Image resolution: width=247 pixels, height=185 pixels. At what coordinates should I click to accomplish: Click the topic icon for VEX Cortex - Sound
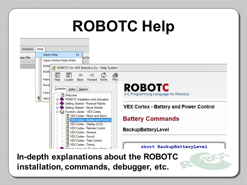click(67, 136)
